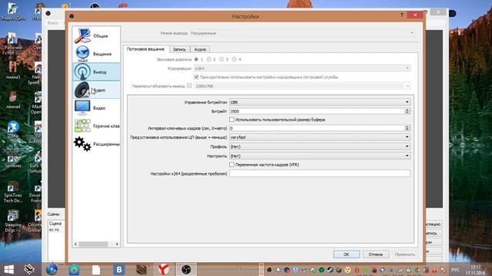Select audio track 1 radio button

click(x=197, y=60)
